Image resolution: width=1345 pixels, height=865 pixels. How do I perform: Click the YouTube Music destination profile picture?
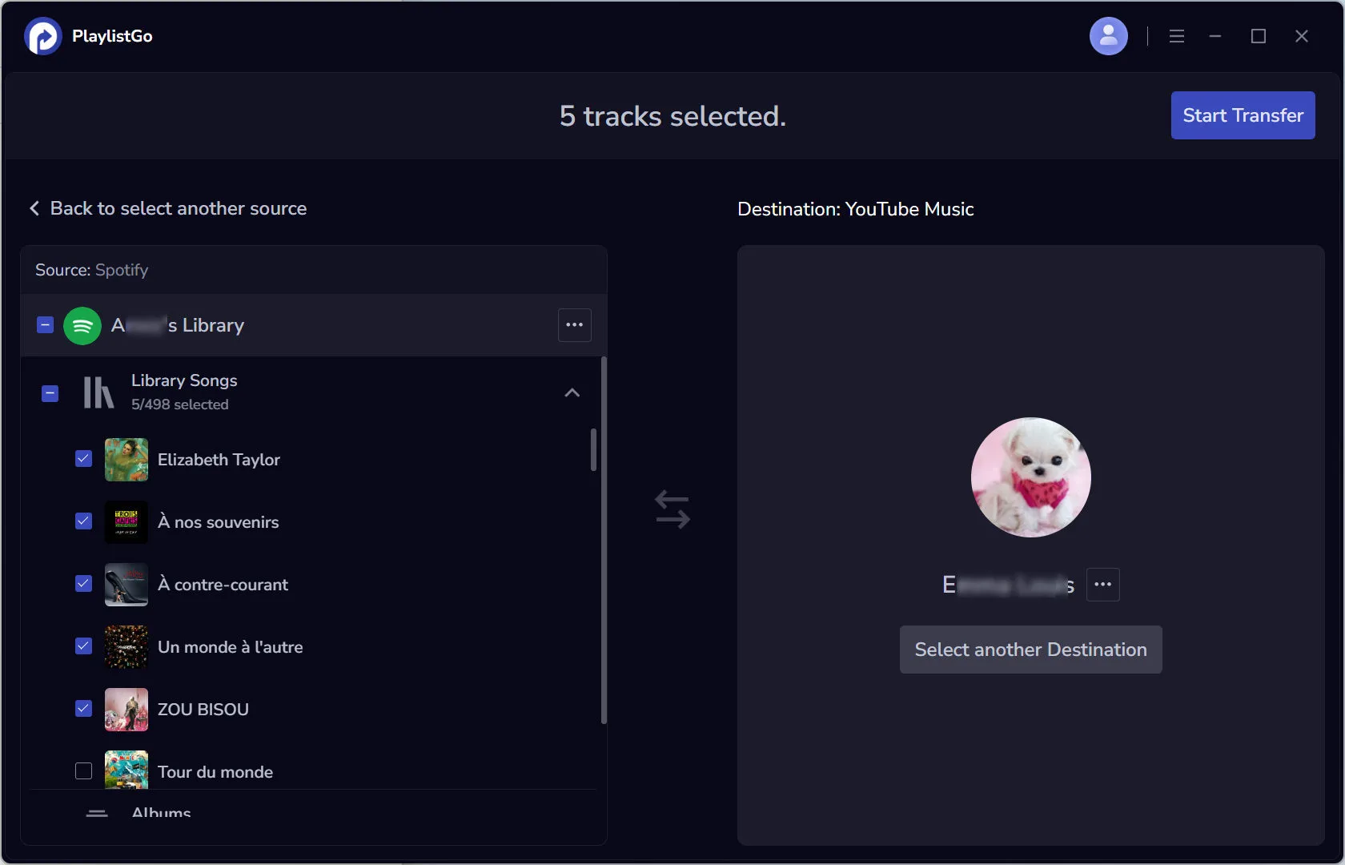pyautogui.click(x=1030, y=477)
